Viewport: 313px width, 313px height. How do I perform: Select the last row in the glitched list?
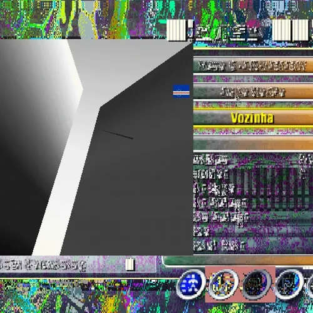253,245
